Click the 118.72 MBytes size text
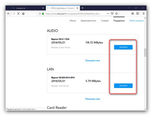152x116 pixels. [94, 43]
